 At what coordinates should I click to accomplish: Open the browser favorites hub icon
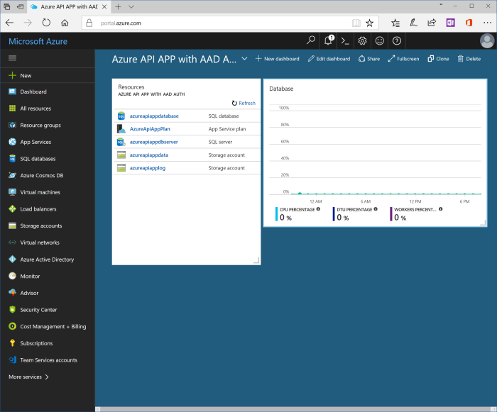[395, 23]
